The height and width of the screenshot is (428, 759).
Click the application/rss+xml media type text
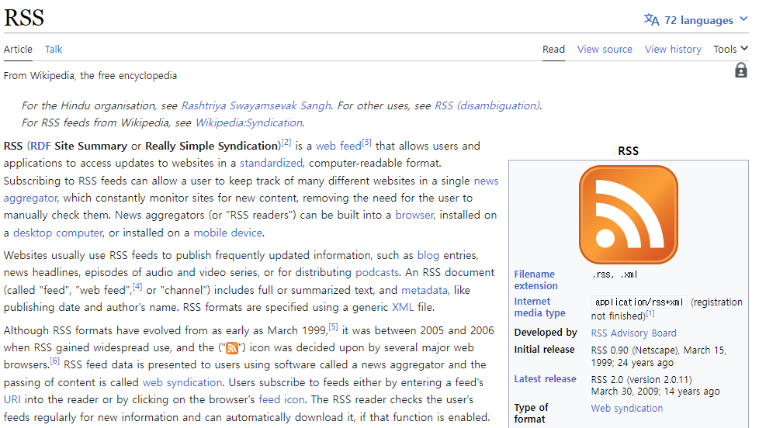(639, 302)
